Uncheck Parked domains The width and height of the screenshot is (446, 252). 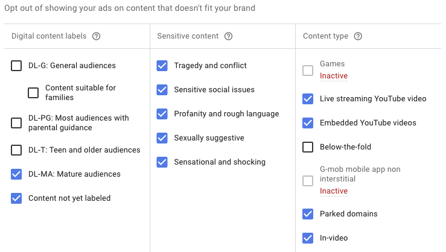(308, 214)
